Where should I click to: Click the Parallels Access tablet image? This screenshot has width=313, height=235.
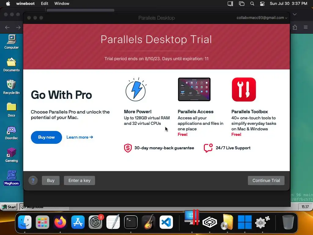click(x=194, y=89)
